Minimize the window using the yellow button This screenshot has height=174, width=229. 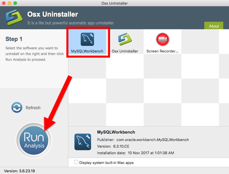[x=9, y=3]
